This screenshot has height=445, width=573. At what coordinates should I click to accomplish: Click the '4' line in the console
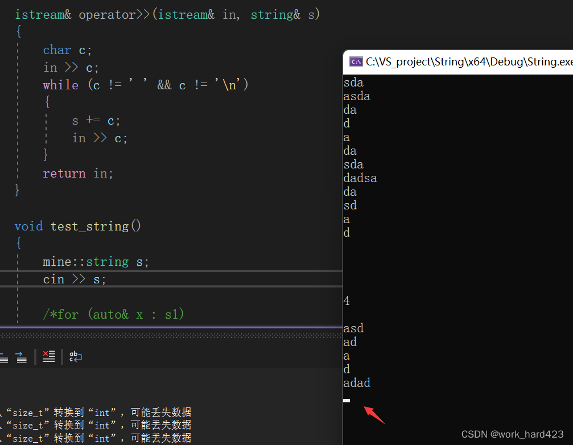347,301
